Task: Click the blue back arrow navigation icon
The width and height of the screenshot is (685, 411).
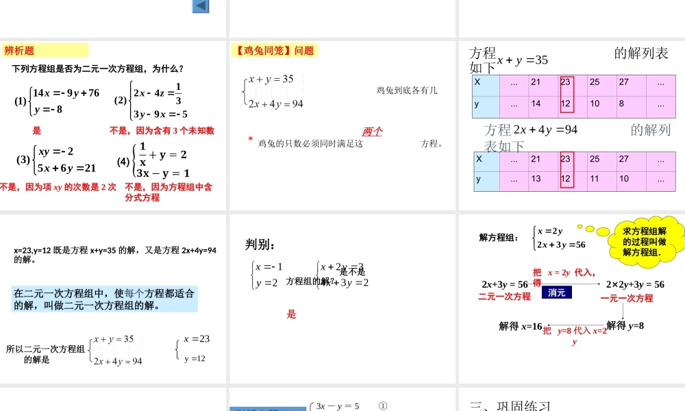Action: coord(199,6)
